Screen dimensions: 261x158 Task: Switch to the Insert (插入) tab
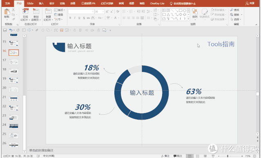41,3
